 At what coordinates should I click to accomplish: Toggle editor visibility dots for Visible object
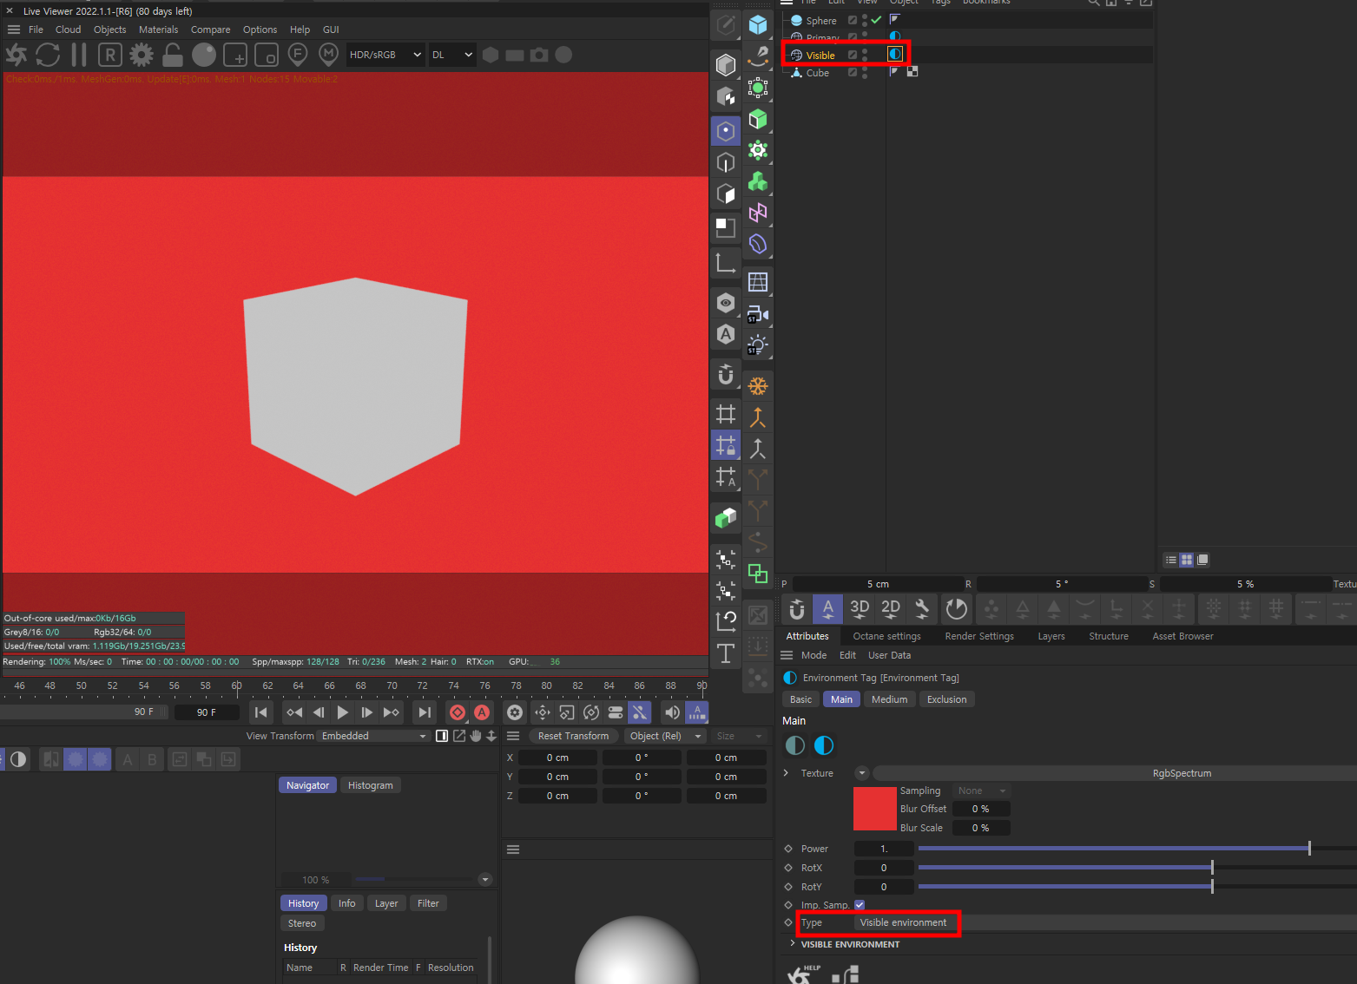[x=865, y=55]
